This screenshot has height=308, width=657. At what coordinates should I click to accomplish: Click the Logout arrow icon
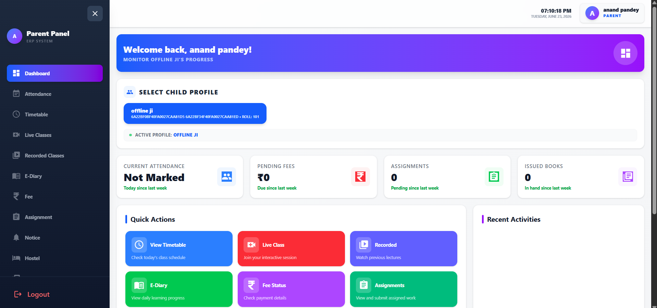pos(18,294)
